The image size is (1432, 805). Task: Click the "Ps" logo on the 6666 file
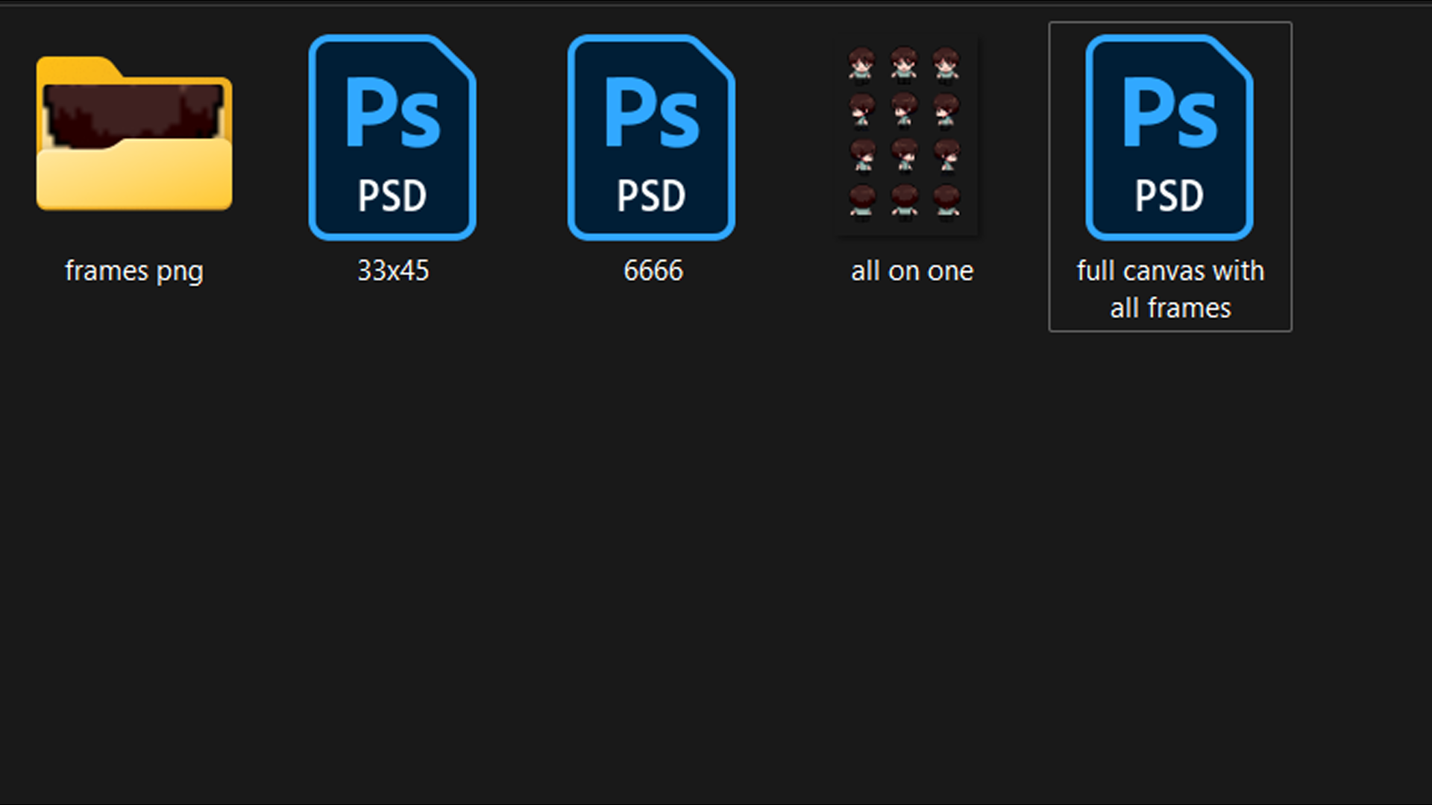[651, 113]
